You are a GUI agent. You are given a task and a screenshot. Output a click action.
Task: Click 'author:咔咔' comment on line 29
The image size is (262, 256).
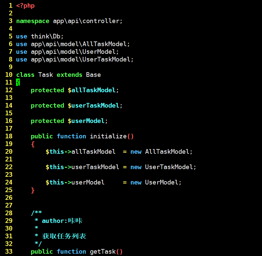[62, 221]
